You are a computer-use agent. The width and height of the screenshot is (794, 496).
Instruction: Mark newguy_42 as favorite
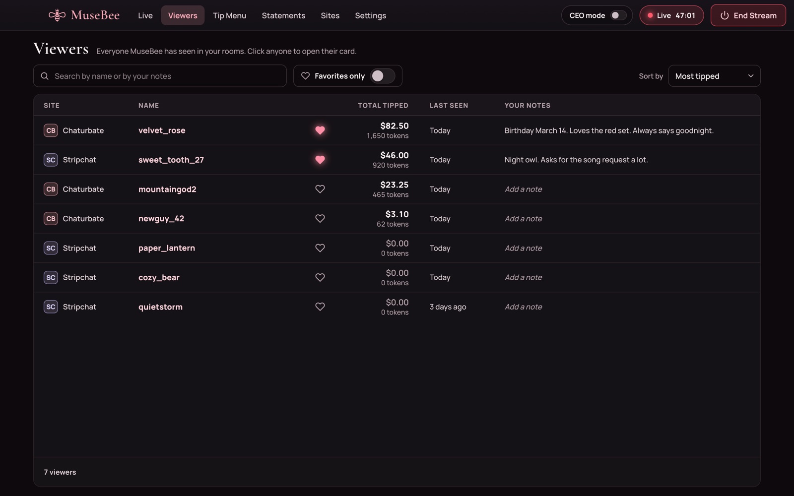click(x=320, y=219)
